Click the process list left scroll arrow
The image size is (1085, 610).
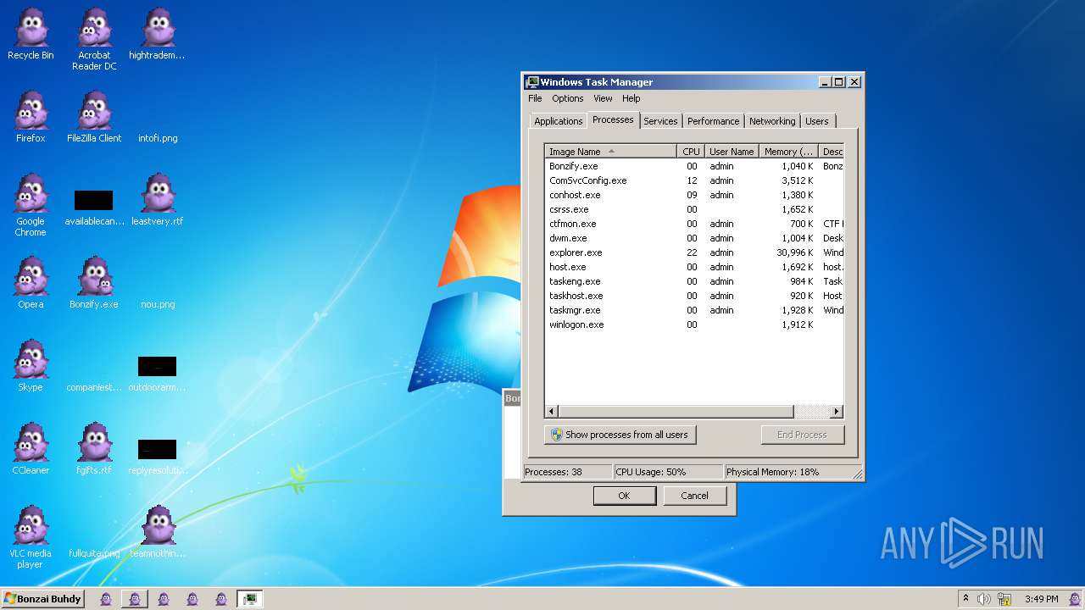point(551,412)
